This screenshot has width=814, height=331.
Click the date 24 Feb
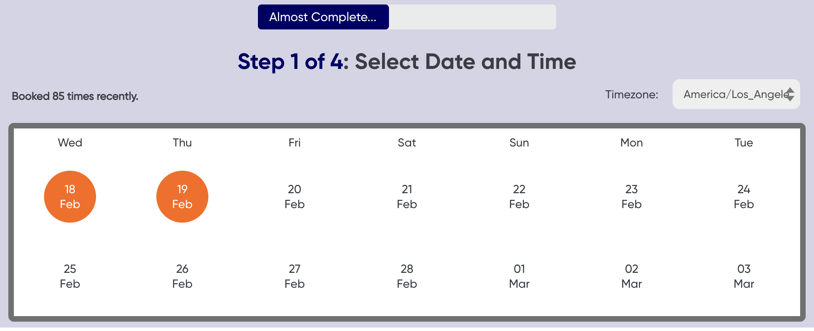(744, 196)
